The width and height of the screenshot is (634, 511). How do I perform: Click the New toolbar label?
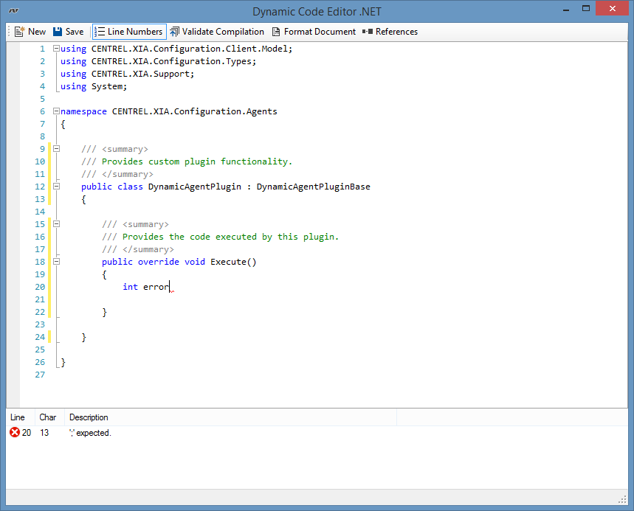click(37, 32)
